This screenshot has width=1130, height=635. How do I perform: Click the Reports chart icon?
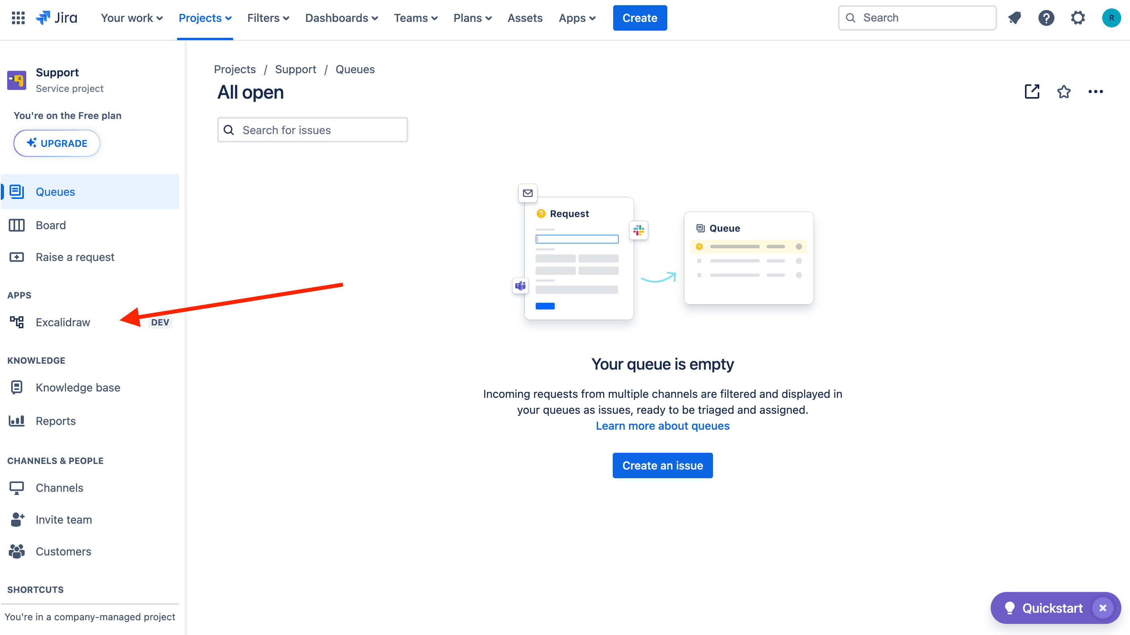(x=17, y=421)
